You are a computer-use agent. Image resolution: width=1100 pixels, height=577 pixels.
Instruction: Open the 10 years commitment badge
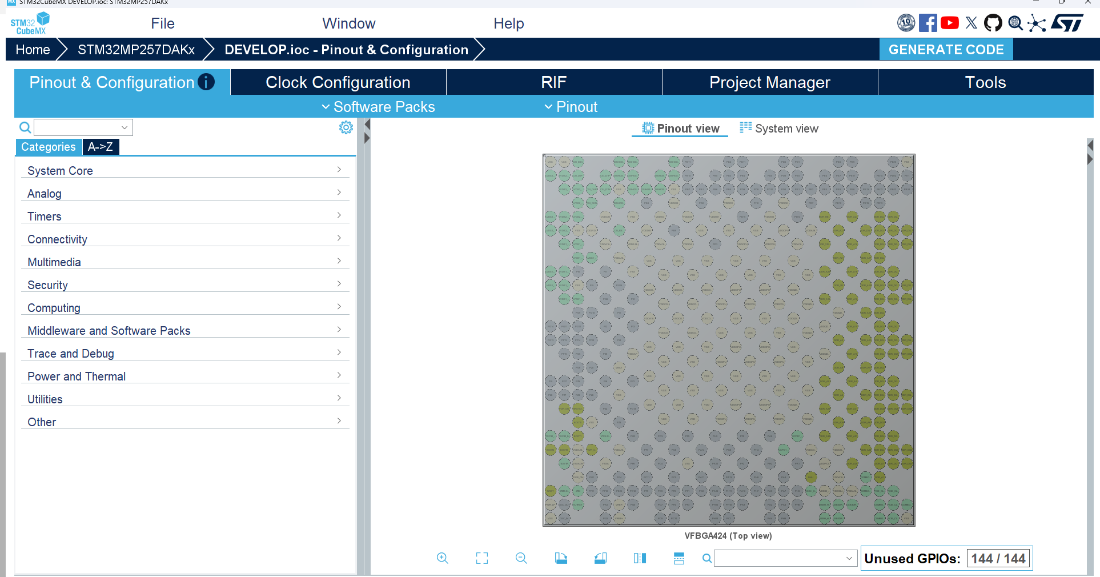coord(906,23)
